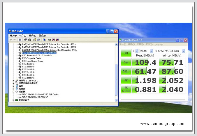Viewport: 197px width, 136px height.
Task: Expand the Ports (COM and LPT) tree node
Action: tap(13, 81)
